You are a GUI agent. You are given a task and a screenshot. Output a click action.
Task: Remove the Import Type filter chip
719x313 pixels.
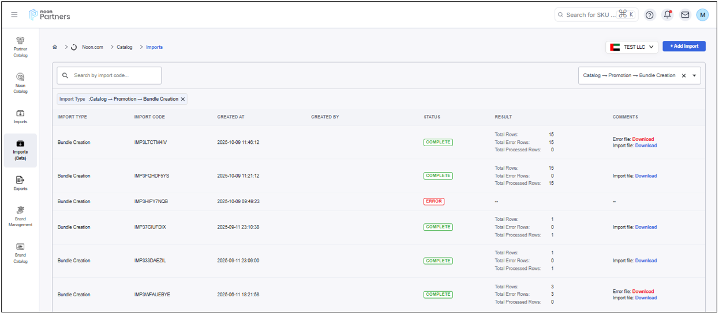point(183,99)
